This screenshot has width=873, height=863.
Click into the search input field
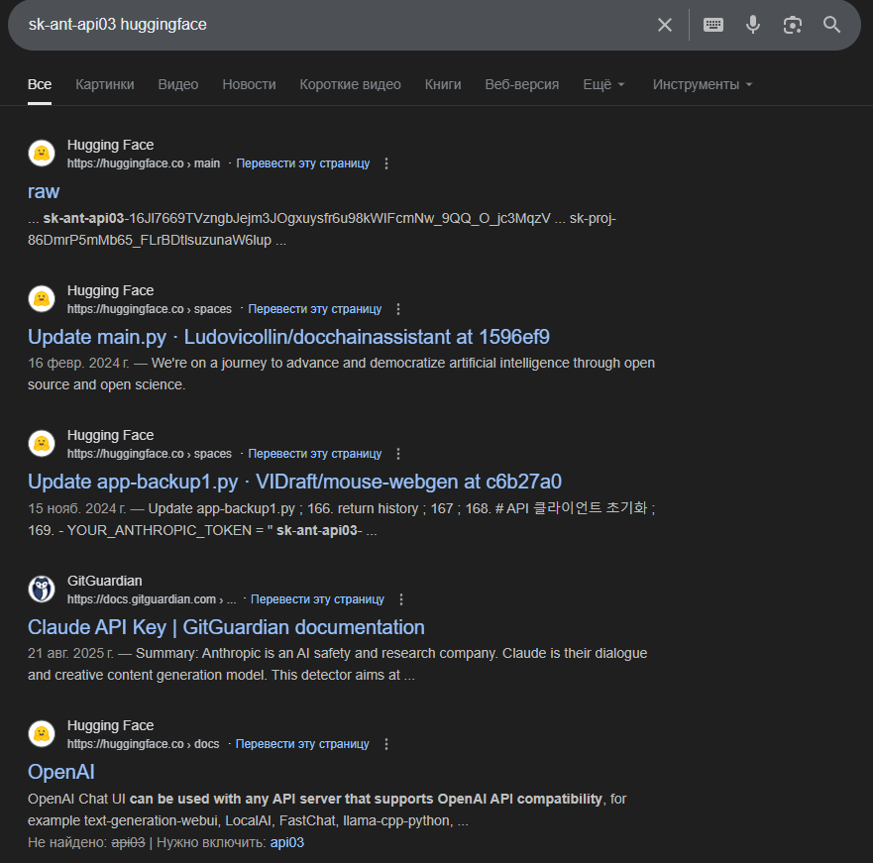334,25
